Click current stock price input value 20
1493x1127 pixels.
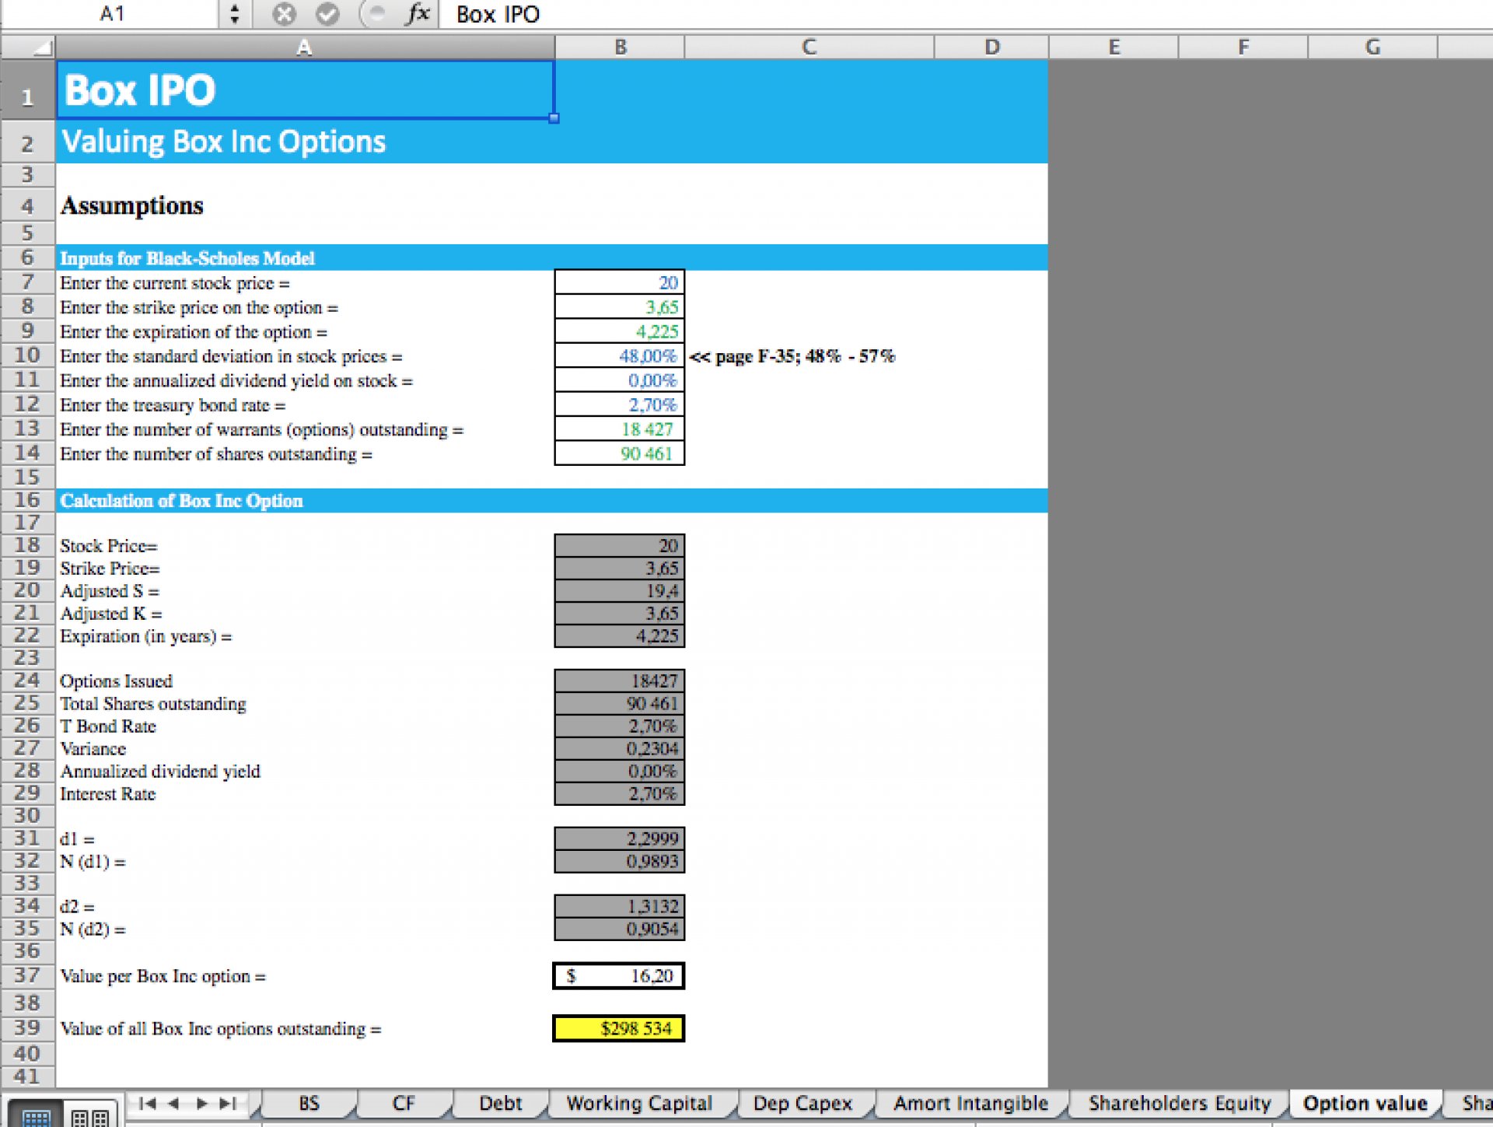coord(620,282)
